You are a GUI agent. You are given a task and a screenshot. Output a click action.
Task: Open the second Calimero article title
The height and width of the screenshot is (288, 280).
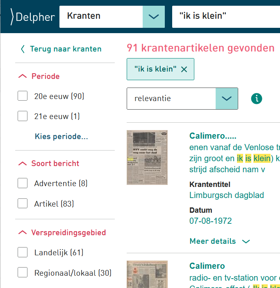pyautogui.click(x=207, y=266)
